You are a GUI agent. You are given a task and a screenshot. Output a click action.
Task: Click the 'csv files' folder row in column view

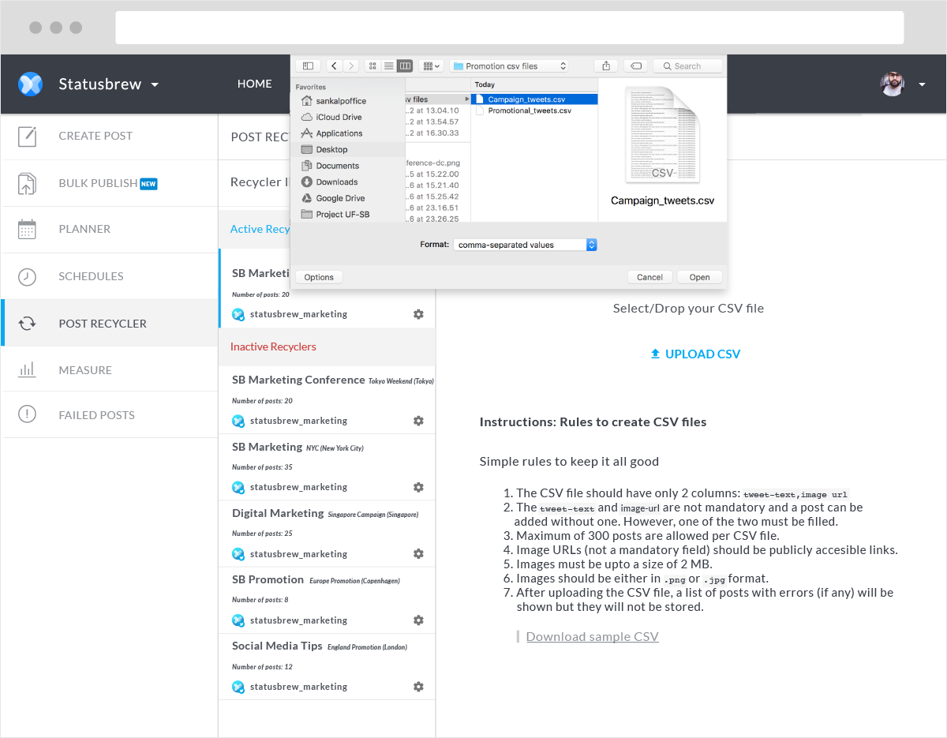coord(438,99)
